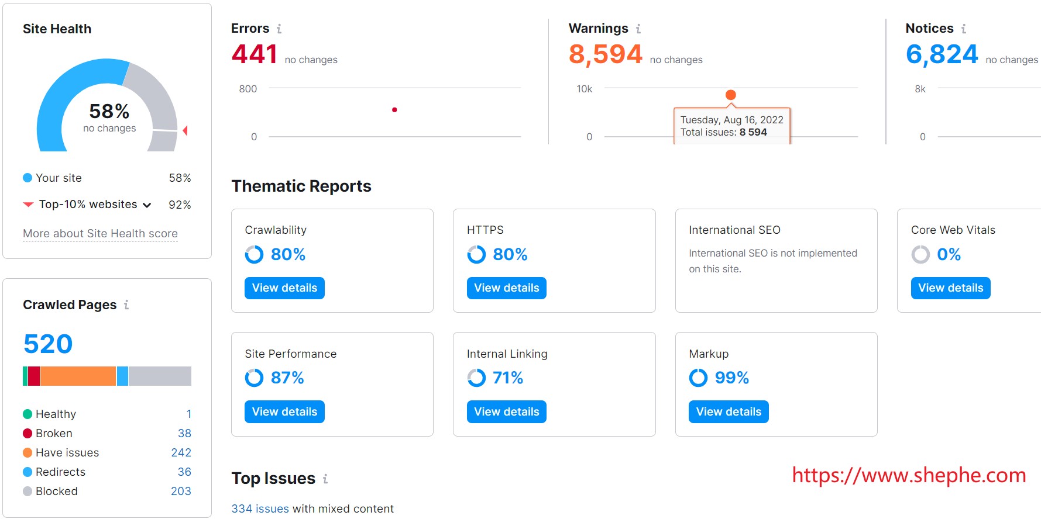Expand the Top-10% websites dropdown

147,205
